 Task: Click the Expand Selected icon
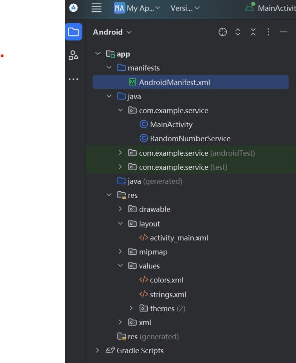click(238, 32)
